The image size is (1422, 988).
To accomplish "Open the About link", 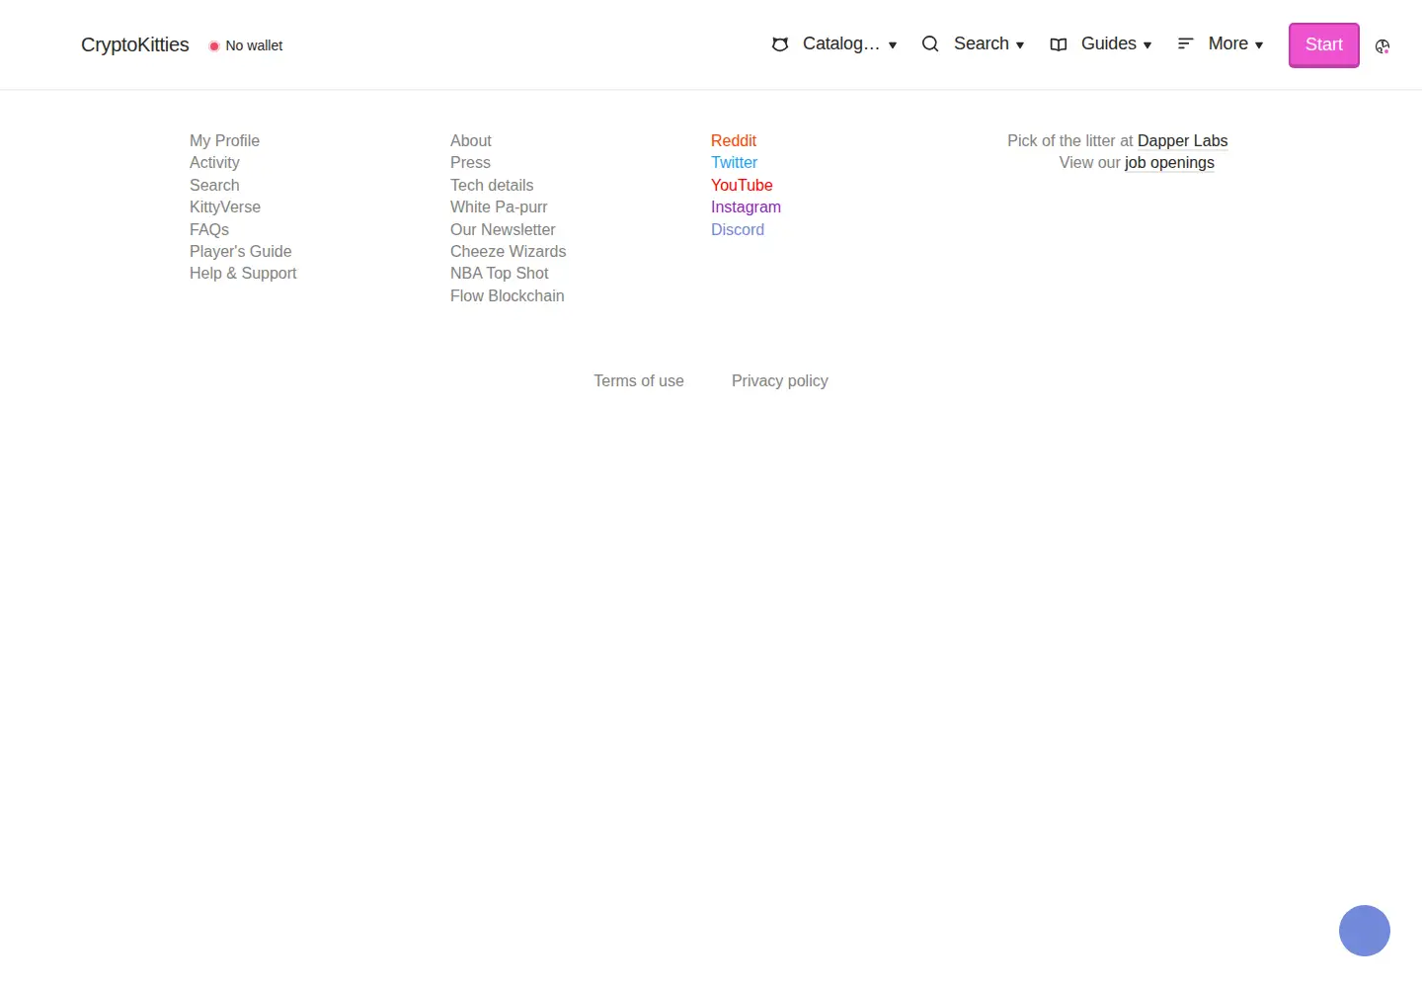I will tap(471, 140).
